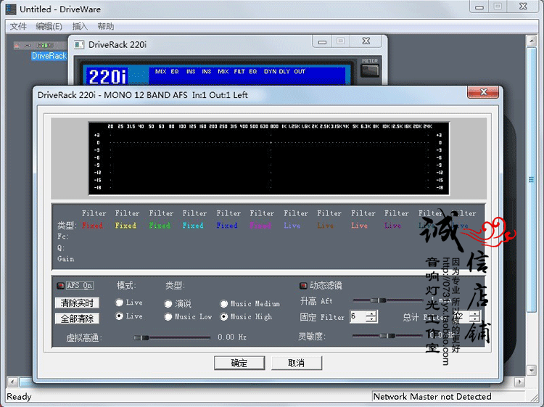The width and height of the screenshot is (544, 407).
Task: Click the horizontal scrollbar left arrow
Action: pos(12,382)
